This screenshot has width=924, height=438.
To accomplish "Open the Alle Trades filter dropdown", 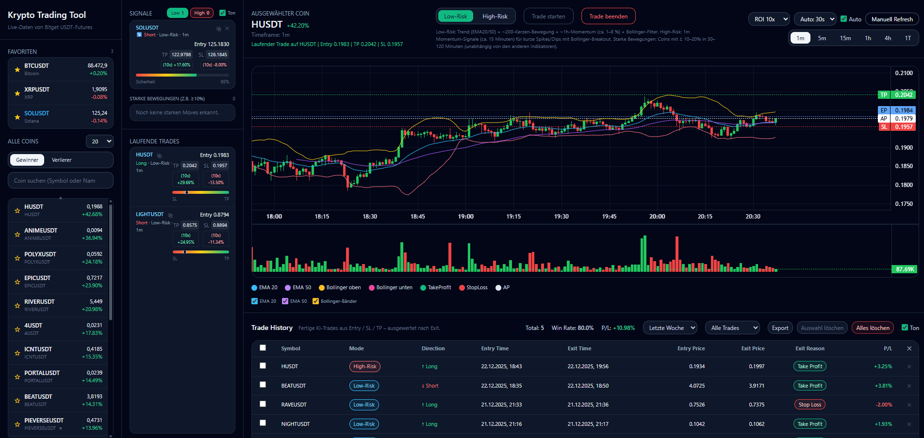I will tap(732, 328).
